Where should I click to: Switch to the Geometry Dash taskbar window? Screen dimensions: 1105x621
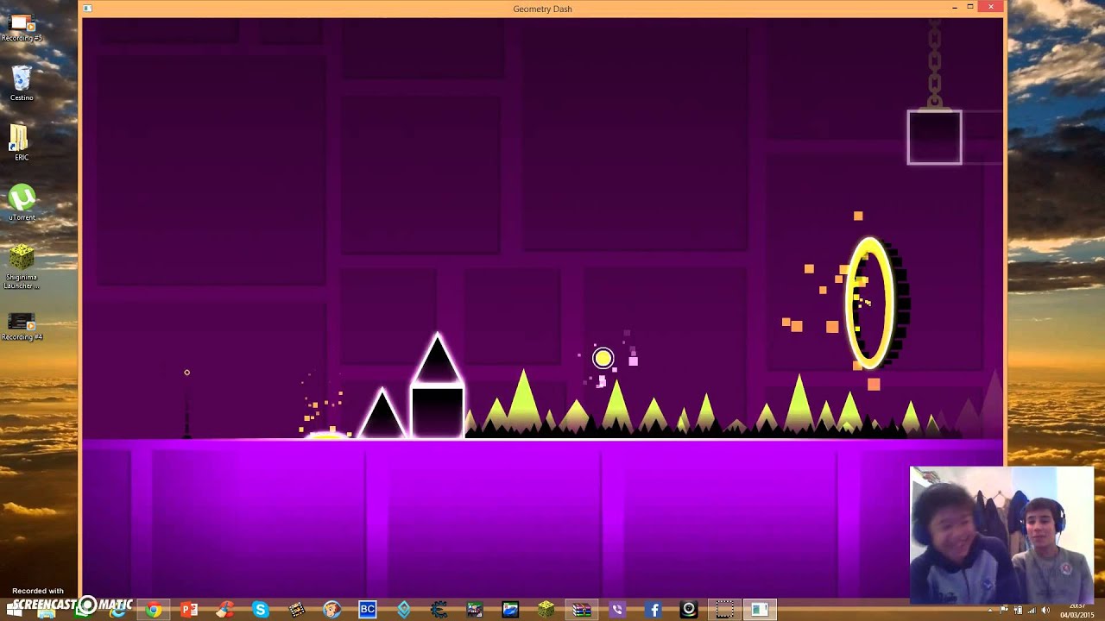coord(759,610)
